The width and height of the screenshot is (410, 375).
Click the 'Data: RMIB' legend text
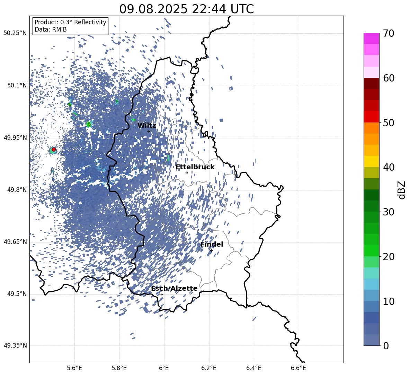(x=51, y=29)
